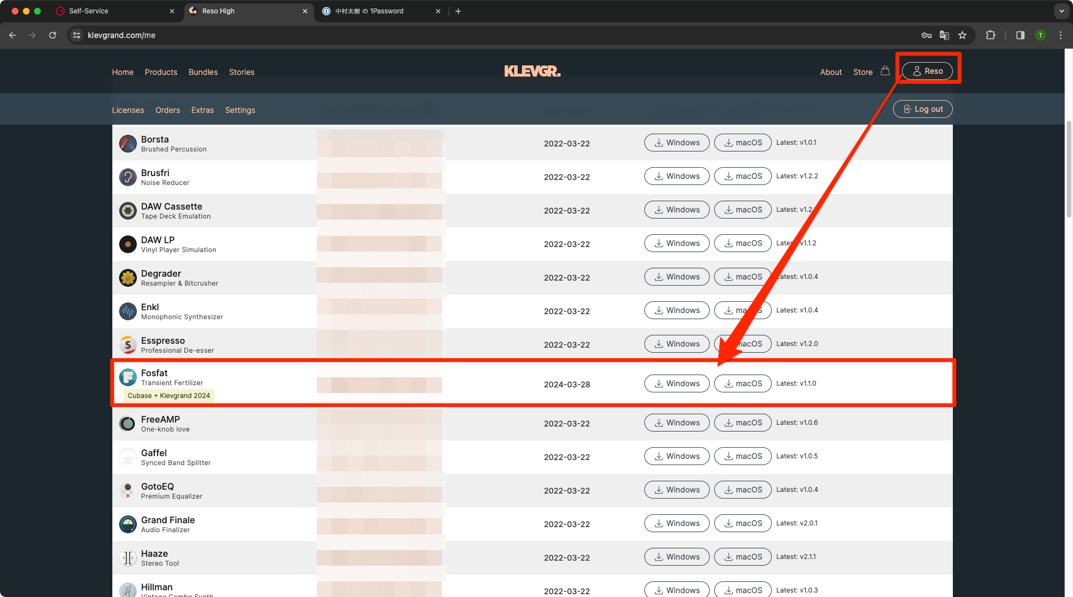The width and height of the screenshot is (1073, 597).
Task: Open the Chrome profile avatar
Action: [1041, 35]
